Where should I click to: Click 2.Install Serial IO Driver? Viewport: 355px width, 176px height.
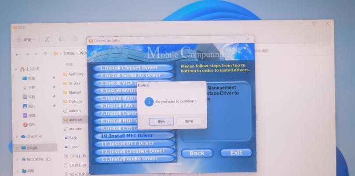click(x=133, y=75)
